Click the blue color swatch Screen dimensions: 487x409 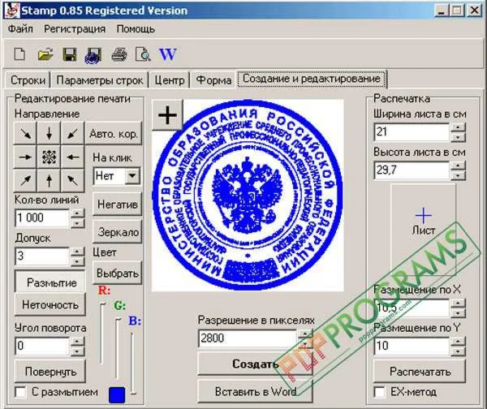click(117, 394)
